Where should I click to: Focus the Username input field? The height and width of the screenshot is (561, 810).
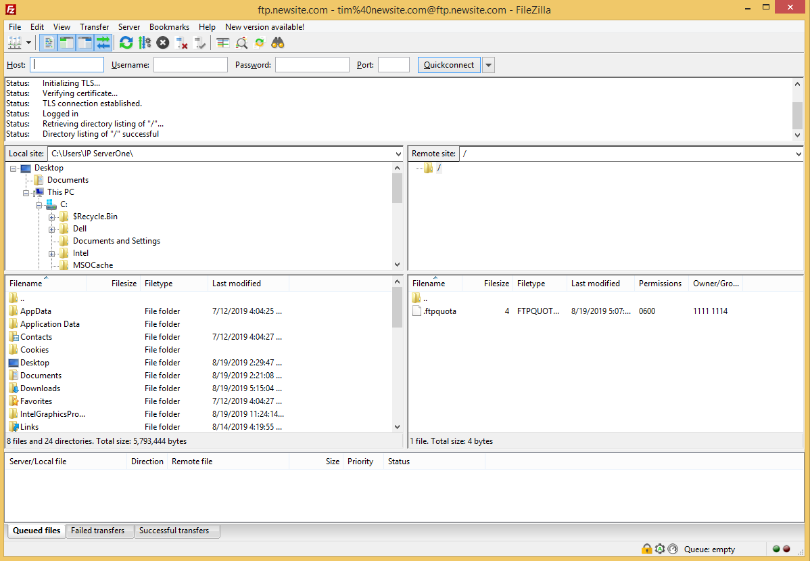click(x=191, y=65)
